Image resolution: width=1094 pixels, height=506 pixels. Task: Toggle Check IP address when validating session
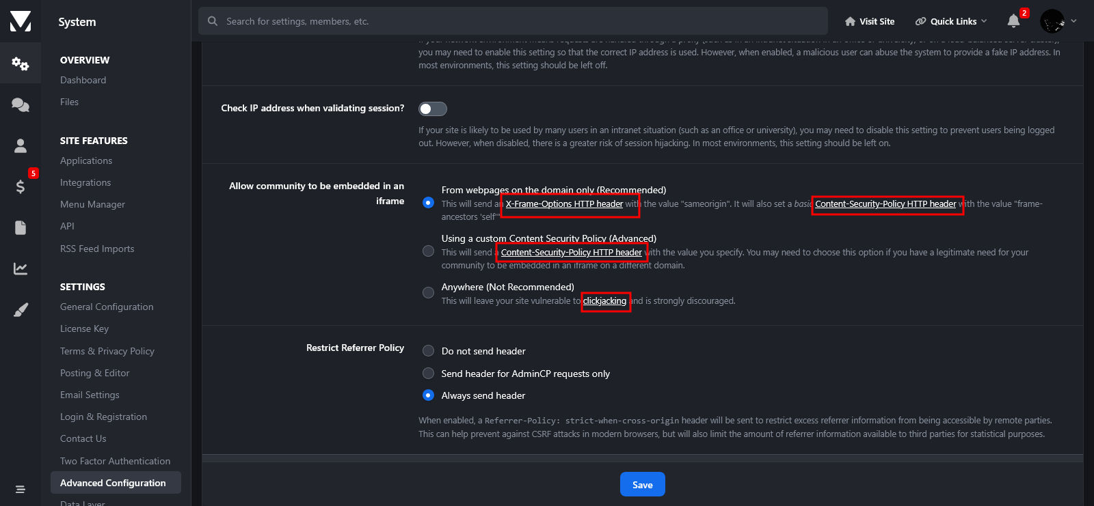tap(433, 109)
